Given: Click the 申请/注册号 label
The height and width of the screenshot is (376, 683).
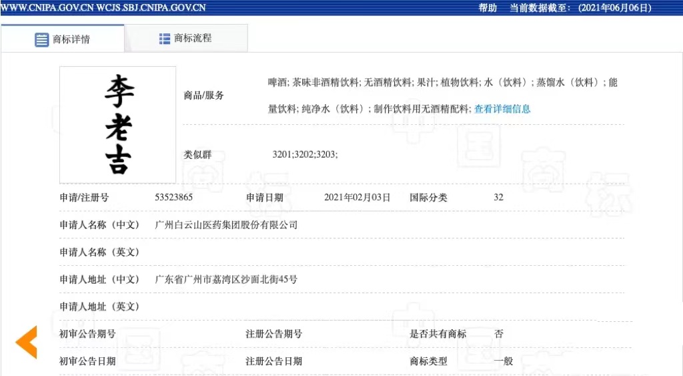Looking at the screenshot, I should coord(84,198).
